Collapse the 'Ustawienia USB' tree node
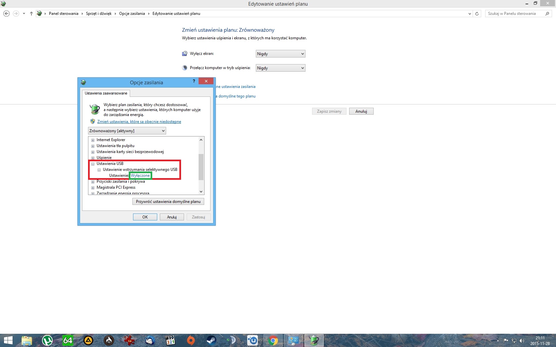Viewport: 556px width, 347px height. tap(93, 164)
